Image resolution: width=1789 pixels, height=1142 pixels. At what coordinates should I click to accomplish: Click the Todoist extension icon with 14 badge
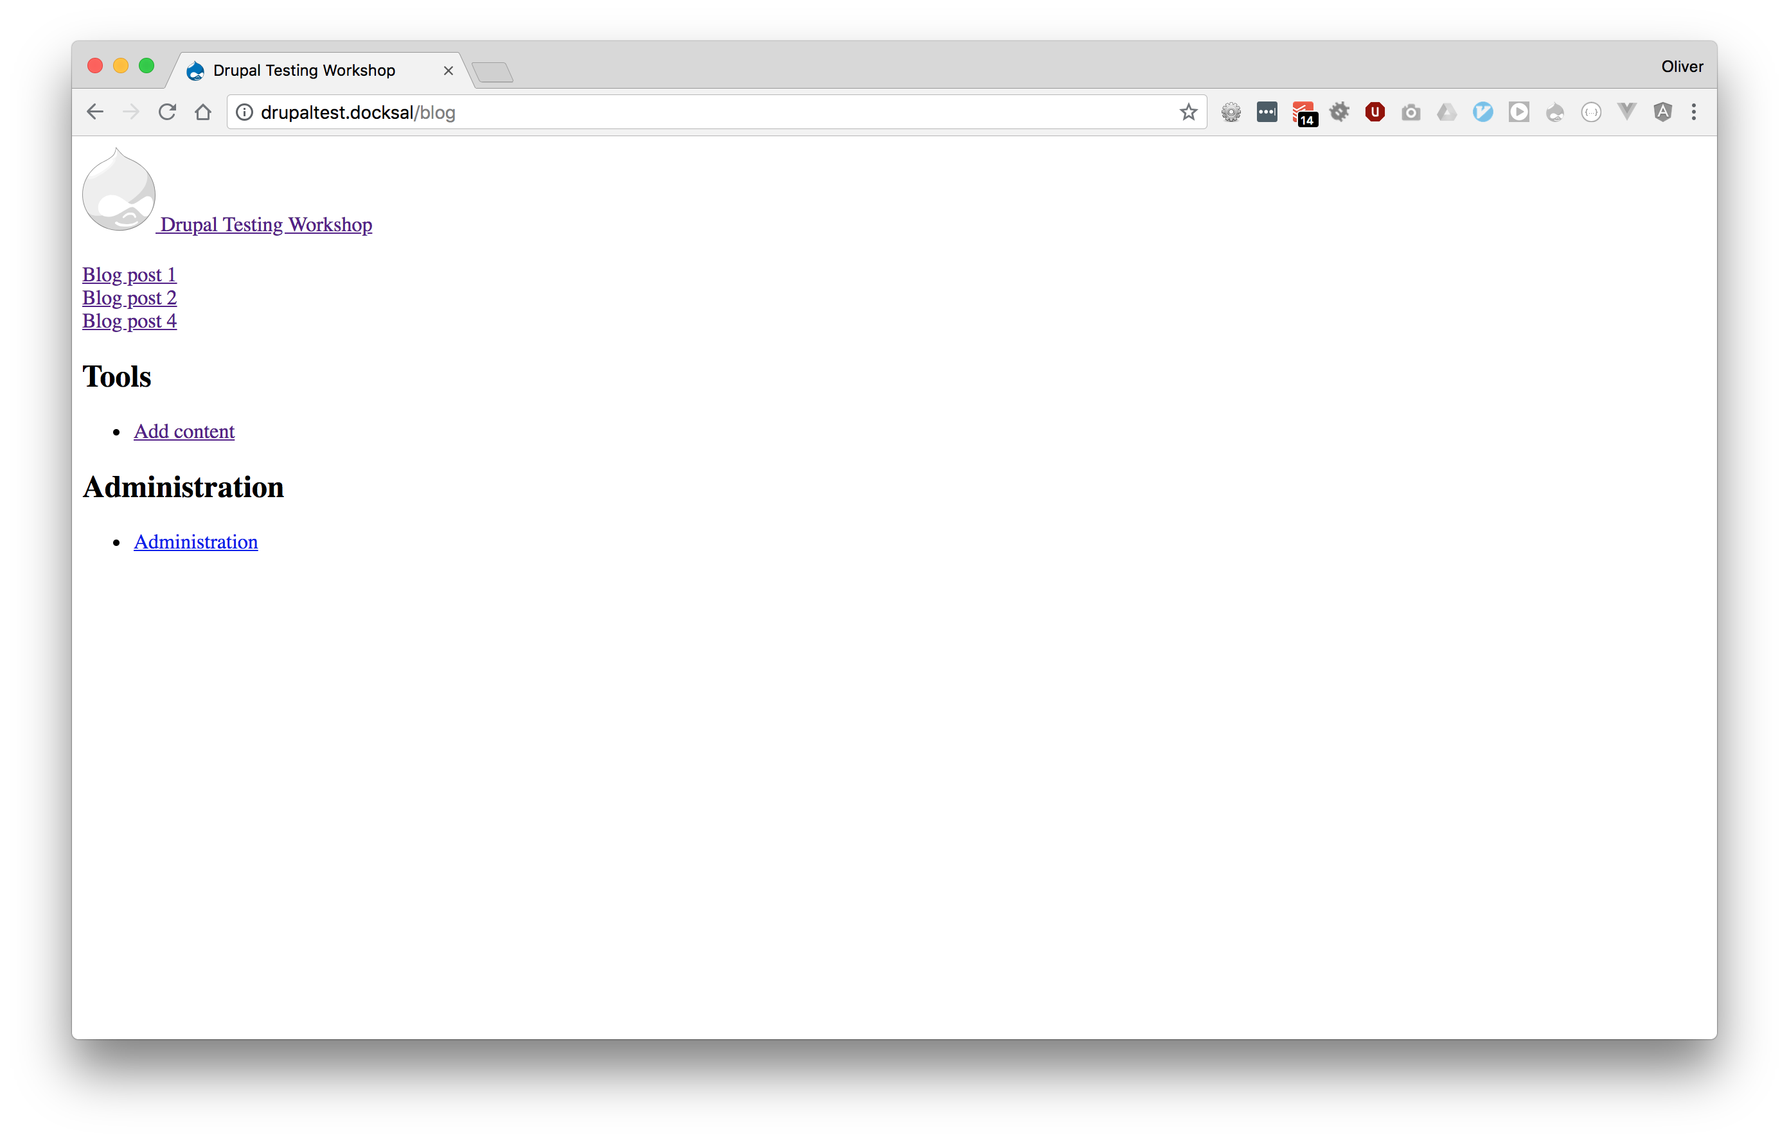tap(1303, 113)
